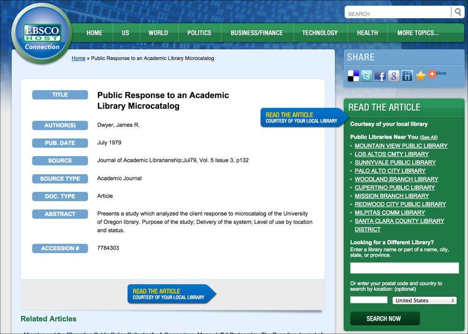Click the DOC. TYPE label badge

60,196
